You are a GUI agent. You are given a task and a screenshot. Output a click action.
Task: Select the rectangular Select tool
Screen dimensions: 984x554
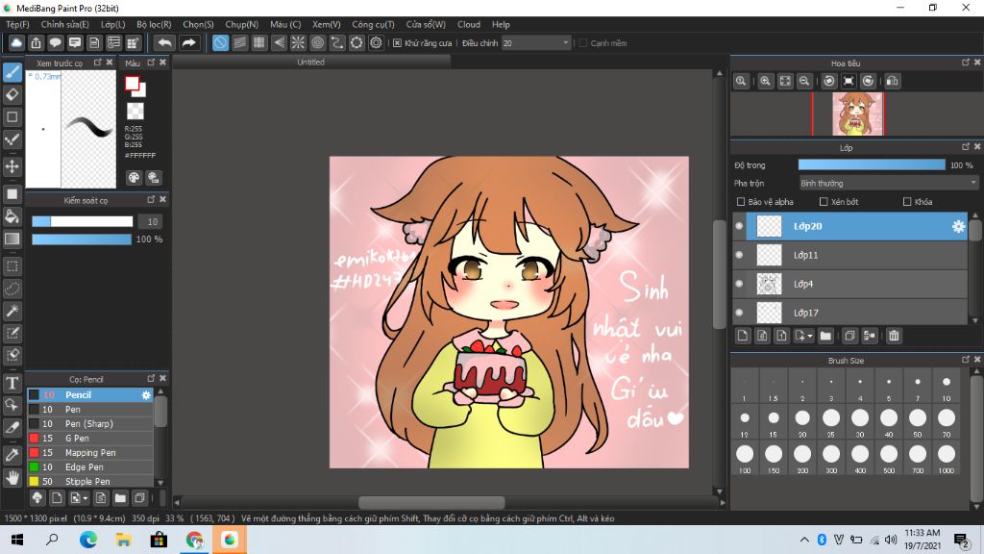[x=12, y=266]
